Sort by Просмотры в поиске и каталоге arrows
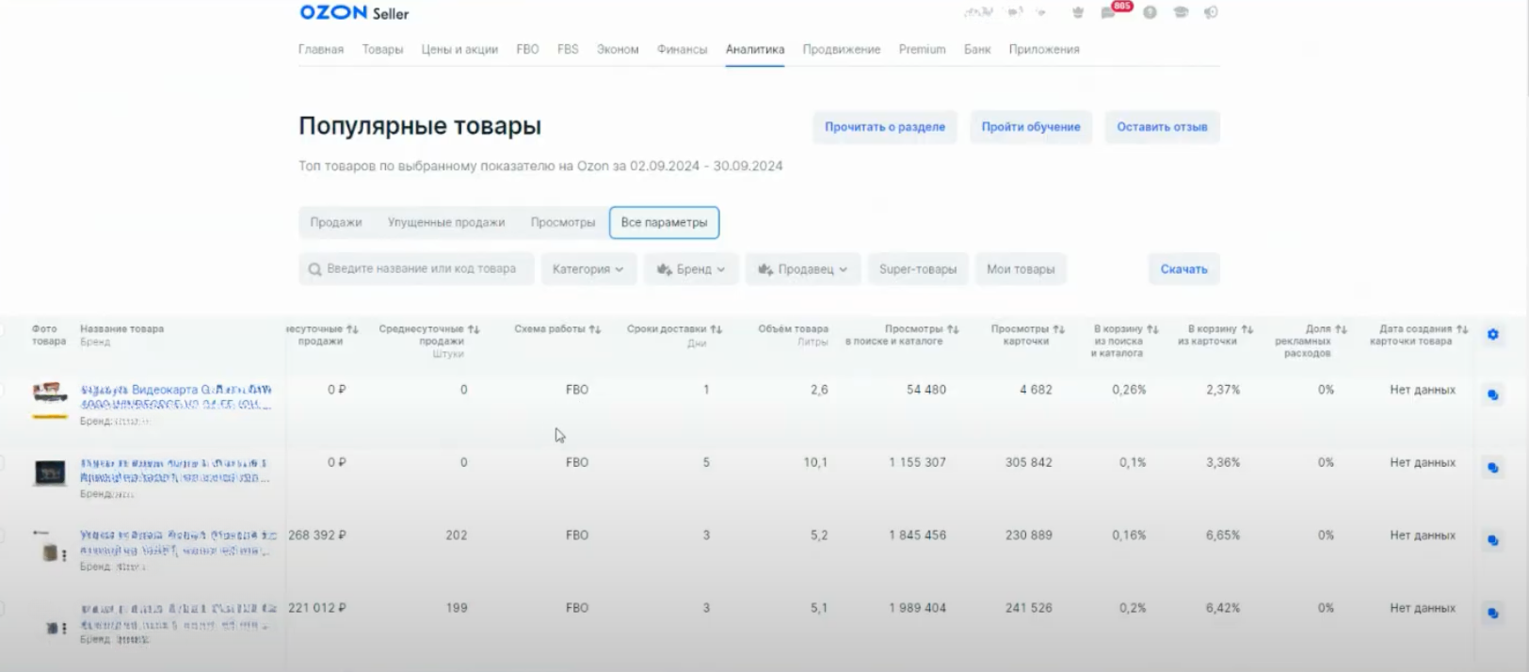Image resolution: width=1529 pixels, height=672 pixels. 953,329
